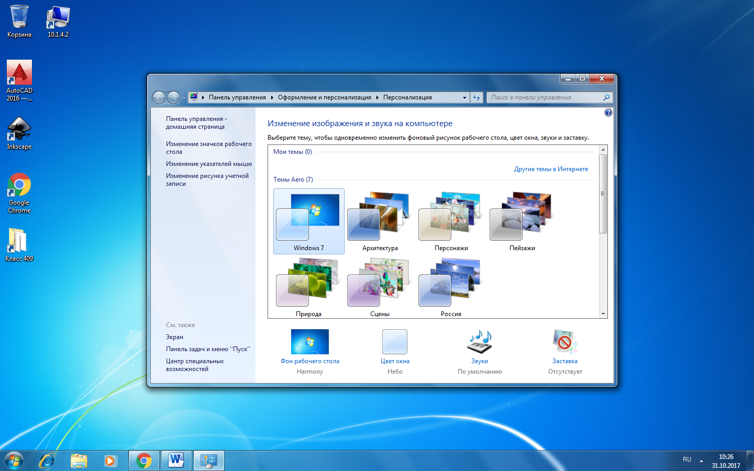Click the Заставка link text

(x=565, y=361)
